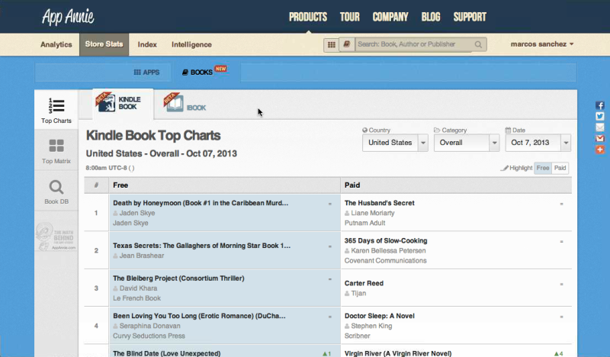Share on Facebook
Screen dimensions: 610x357
pyautogui.click(x=600, y=105)
